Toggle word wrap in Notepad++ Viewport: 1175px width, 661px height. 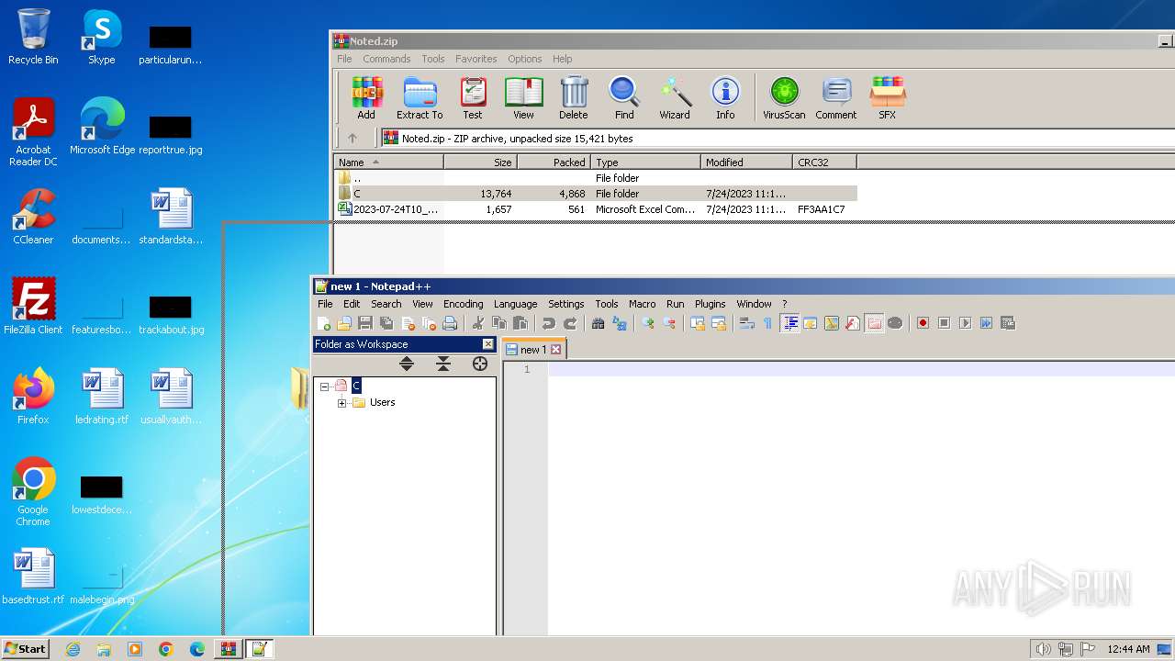tap(746, 323)
